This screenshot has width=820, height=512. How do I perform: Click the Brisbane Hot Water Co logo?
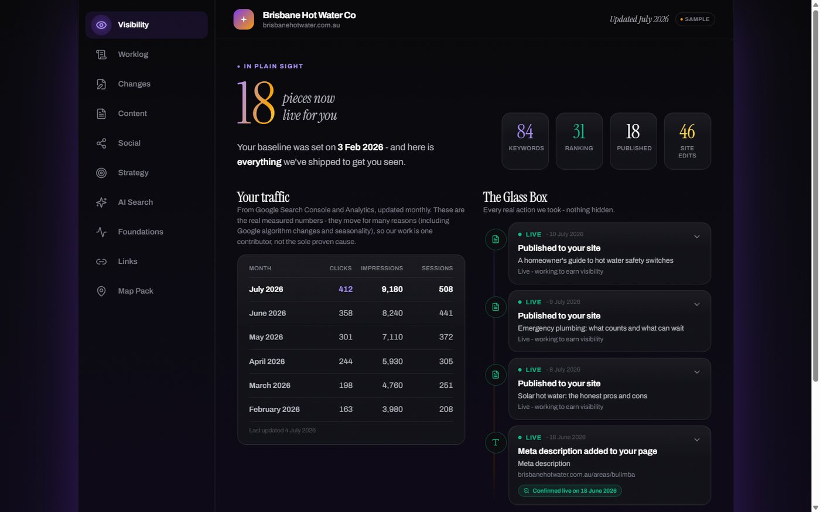click(244, 19)
